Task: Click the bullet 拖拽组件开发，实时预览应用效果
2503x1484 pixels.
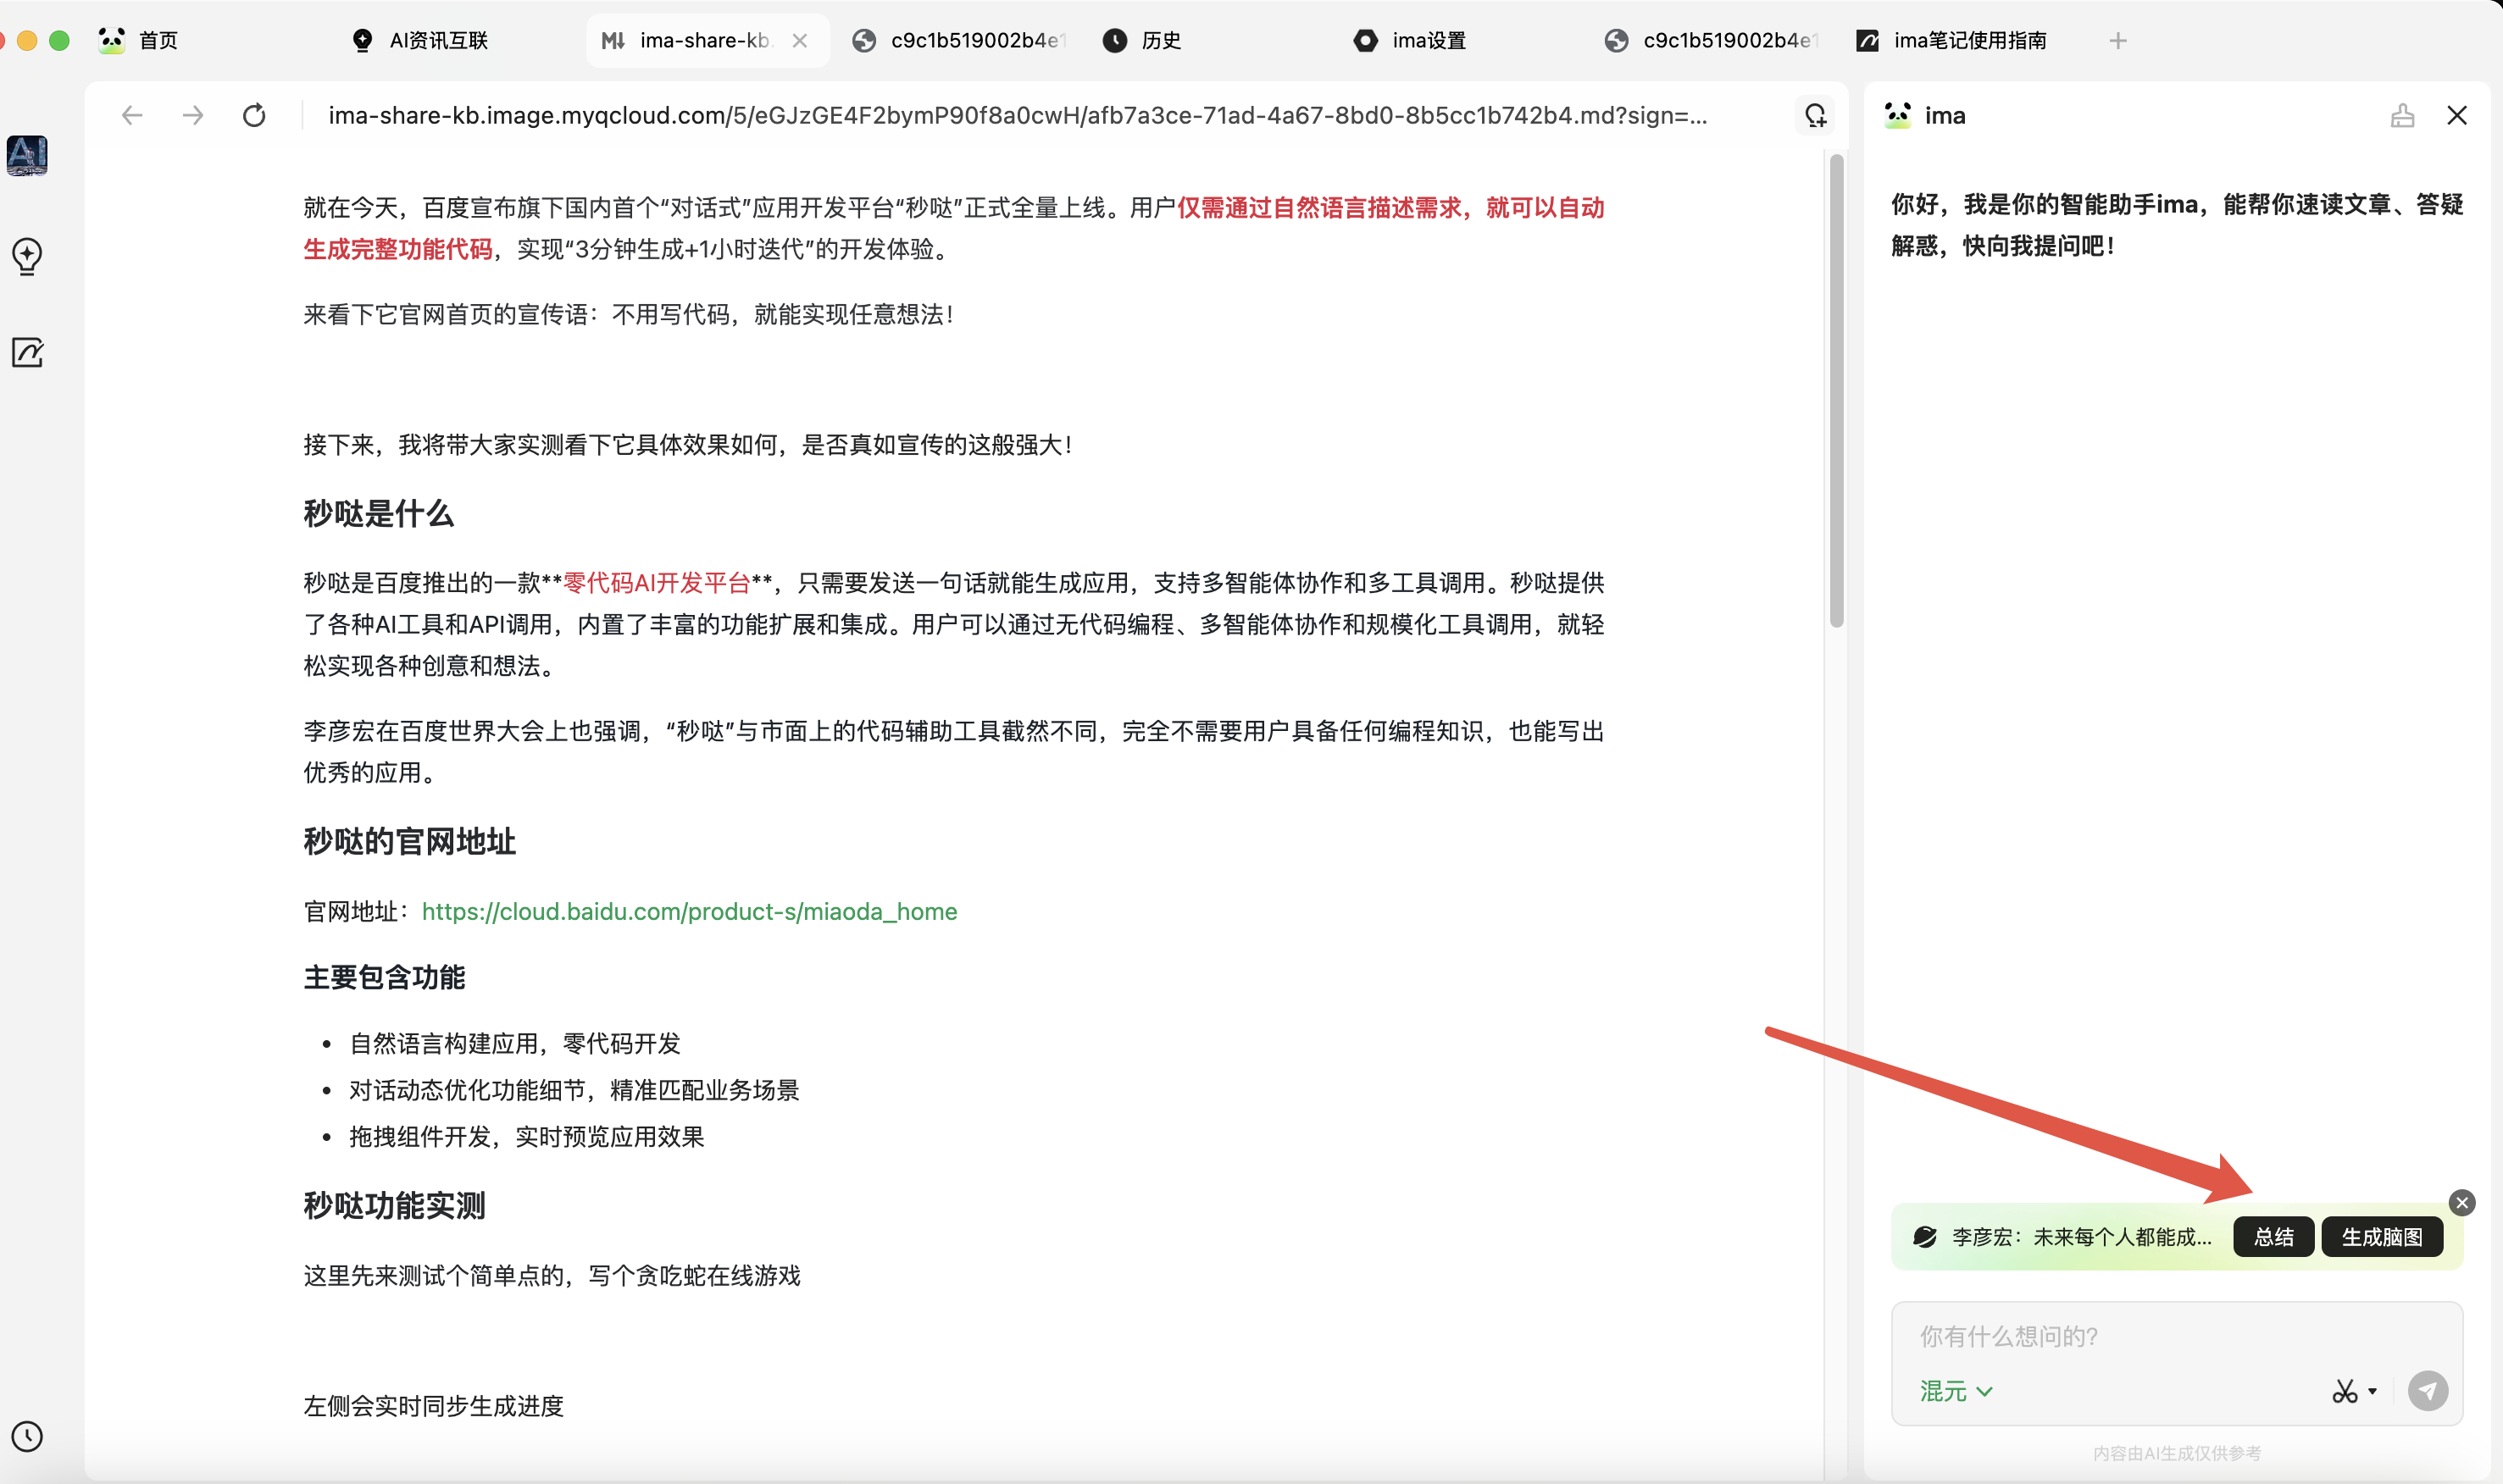Action: 526,1137
